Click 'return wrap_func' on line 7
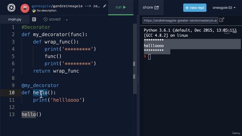 [56, 71]
